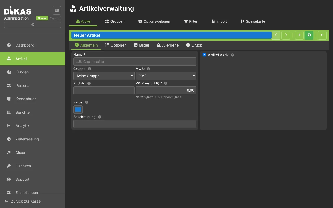
Task: Open the on-screen keyboard icon
Action: (57, 10)
